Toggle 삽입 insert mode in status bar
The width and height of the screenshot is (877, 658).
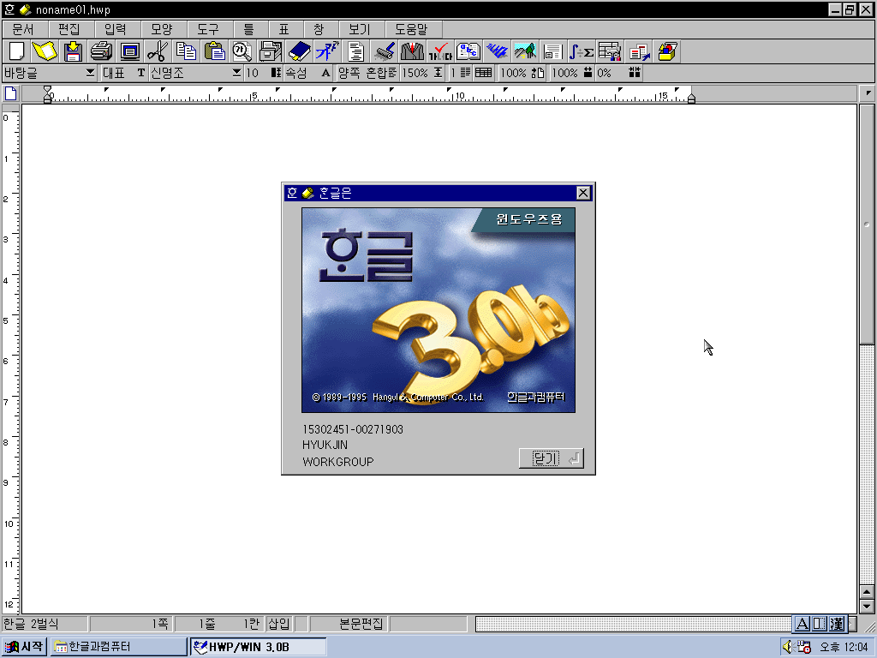click(x=278, y=624)
